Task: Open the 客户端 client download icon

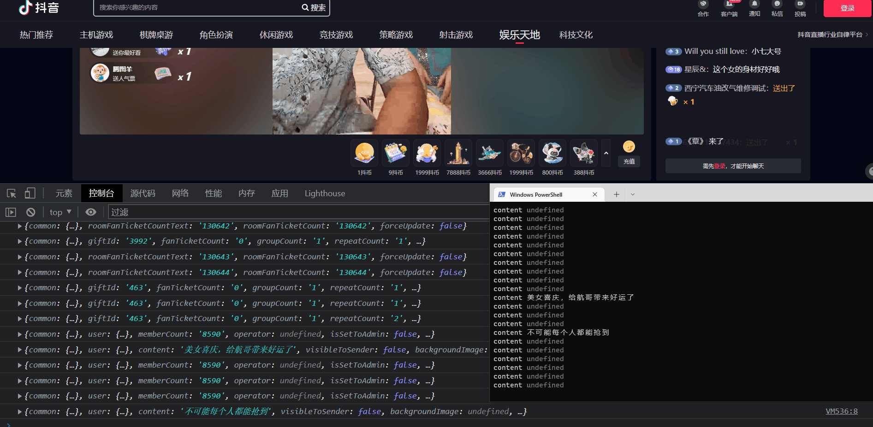Action: point(729,8)
